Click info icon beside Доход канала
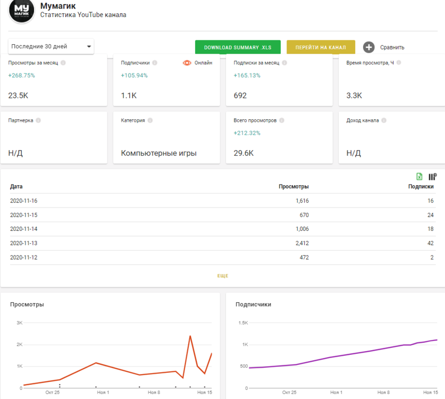445x399 pixels. 384,120
